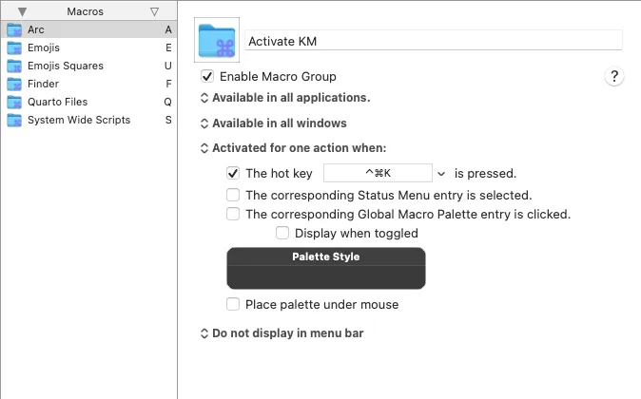Select System Wide Scripts folder icon
The height and width of the screenshot is (399, 641).
(x=14, y=120)
